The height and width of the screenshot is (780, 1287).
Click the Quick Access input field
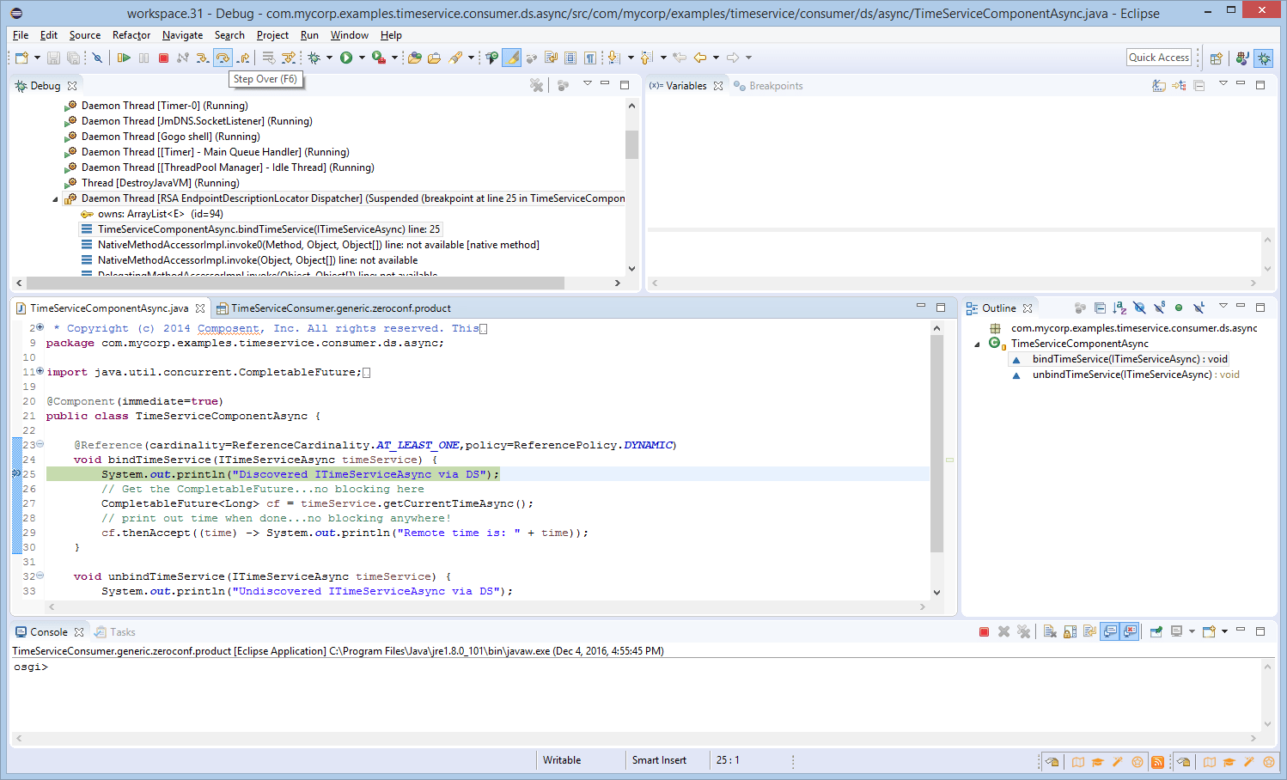(x=1159, y=58)
